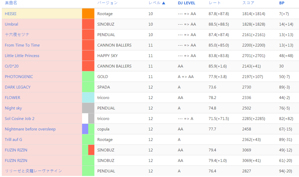The image size is (299, 177).
Task: Open the O/D*20 song link
Action: coord(12,66)
